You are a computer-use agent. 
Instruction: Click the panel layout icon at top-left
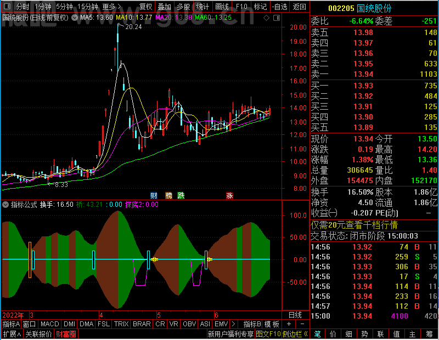coord(7,6)
